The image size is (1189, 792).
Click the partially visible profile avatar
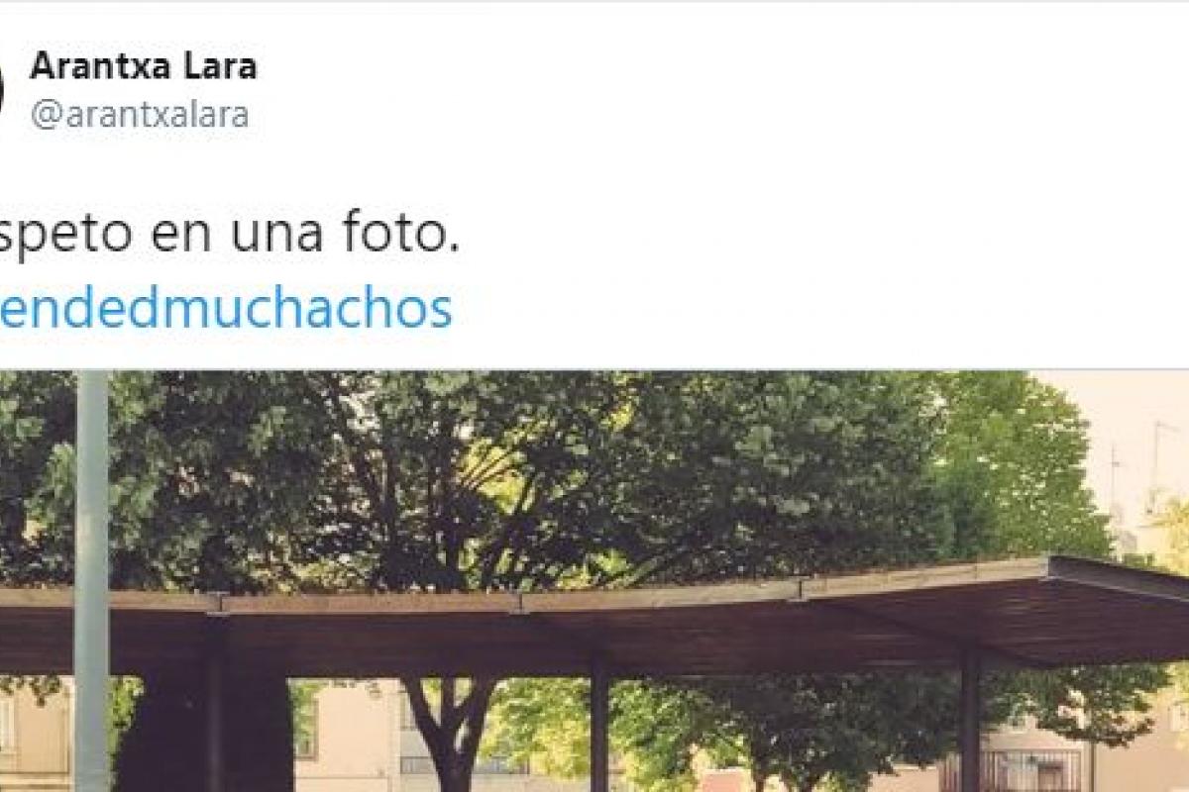click(2, 87)
